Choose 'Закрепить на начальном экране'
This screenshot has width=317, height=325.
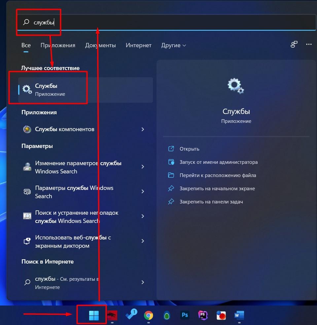pos(217,189)
